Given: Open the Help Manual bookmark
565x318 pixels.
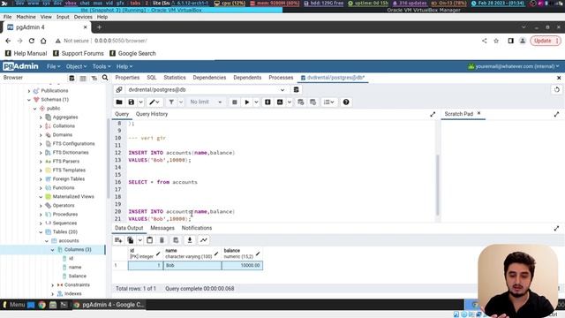Looking at the screenshot, I should [26, 53].
